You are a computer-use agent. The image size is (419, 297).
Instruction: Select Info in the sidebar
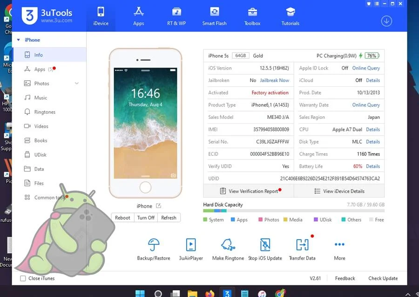tap(49, 55)
